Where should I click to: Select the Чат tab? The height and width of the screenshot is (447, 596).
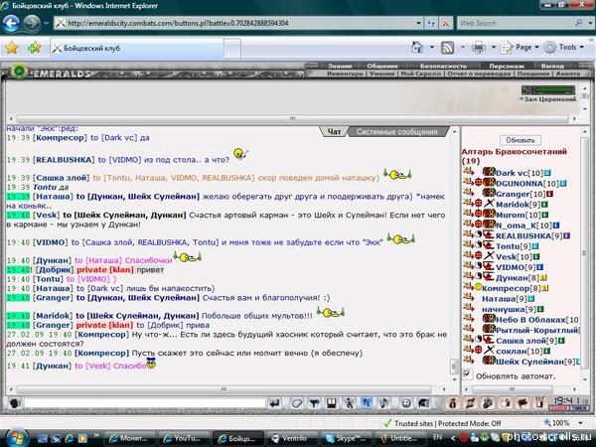(x=334, y=132)
